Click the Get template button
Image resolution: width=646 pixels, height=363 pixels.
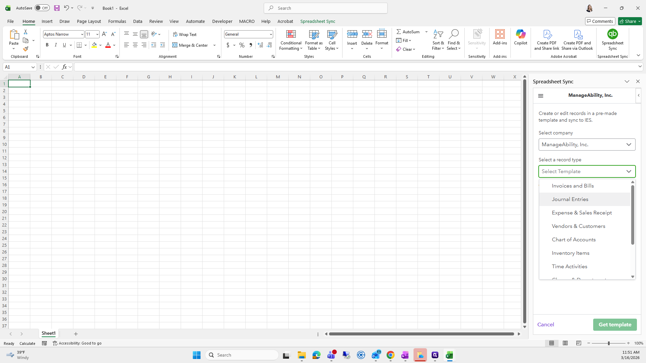pos(615,325)
